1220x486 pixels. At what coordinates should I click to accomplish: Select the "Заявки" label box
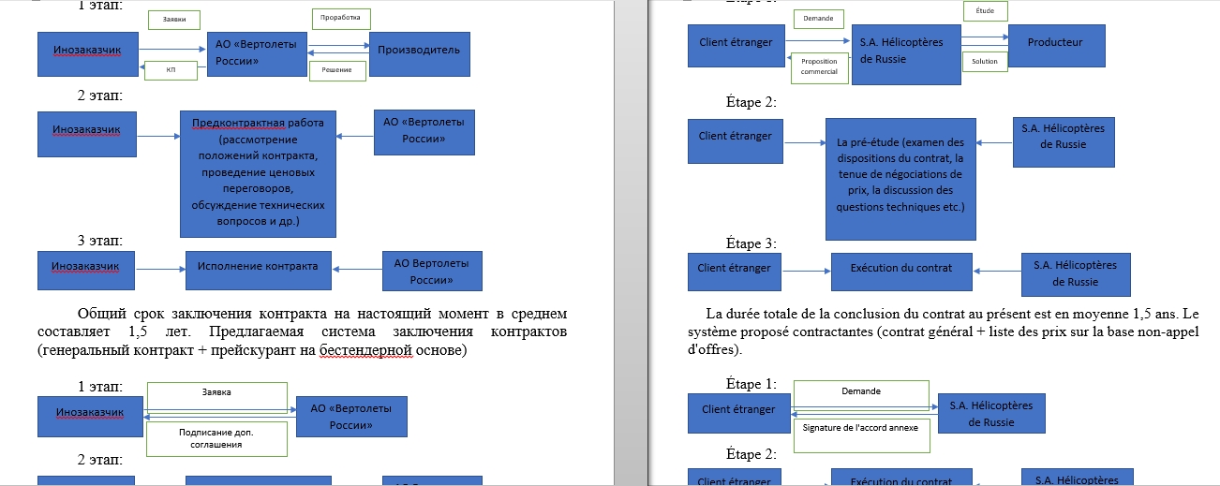[173, 20]
